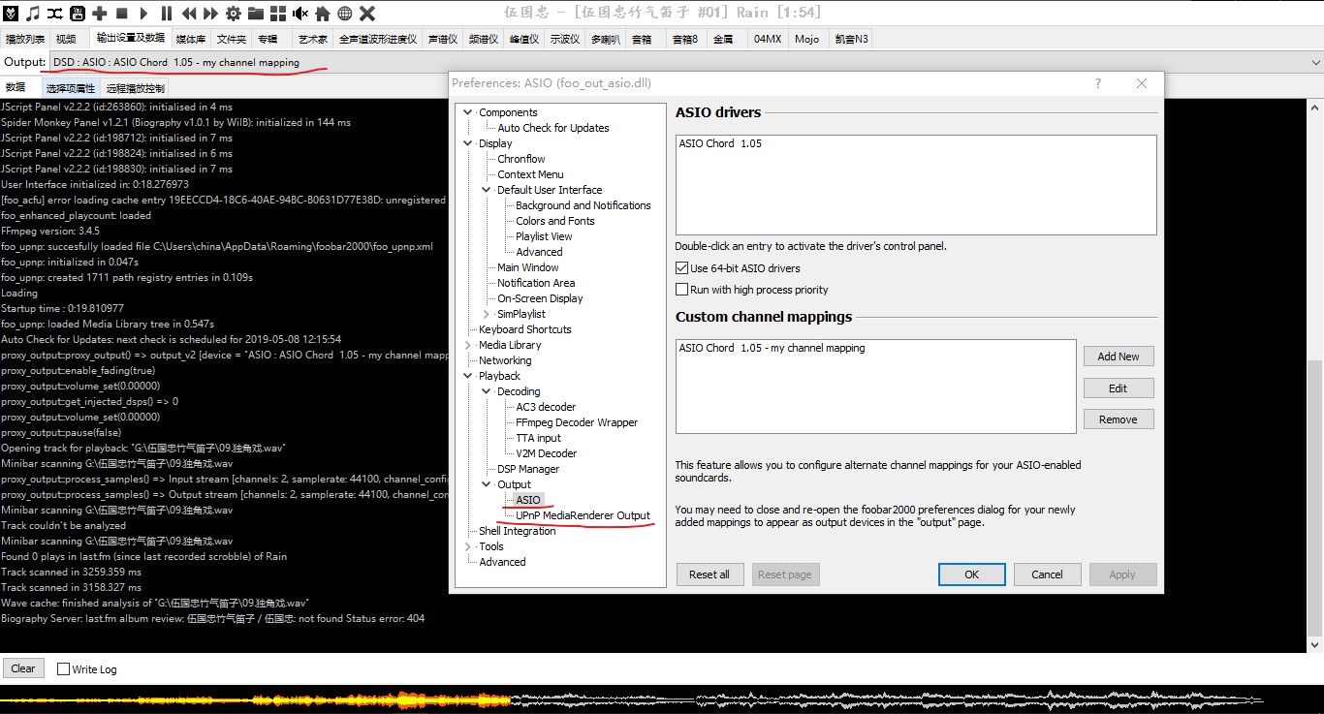The height and width of the screenshot is (714, 1324).
Task: Enable Run with high process priority
Action: (682, 290)
